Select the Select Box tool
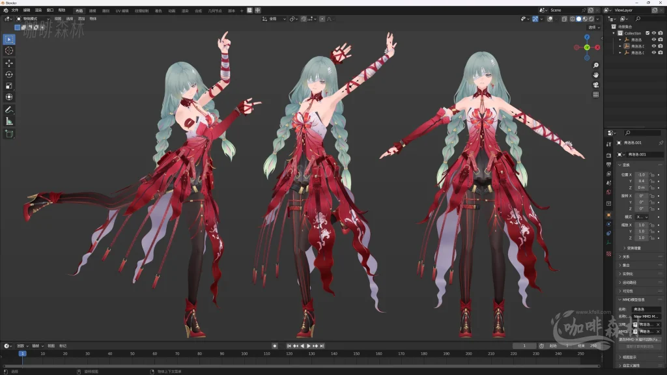Image resolution: width=667 pixels, height=375 pixels. tap(9, 39)
